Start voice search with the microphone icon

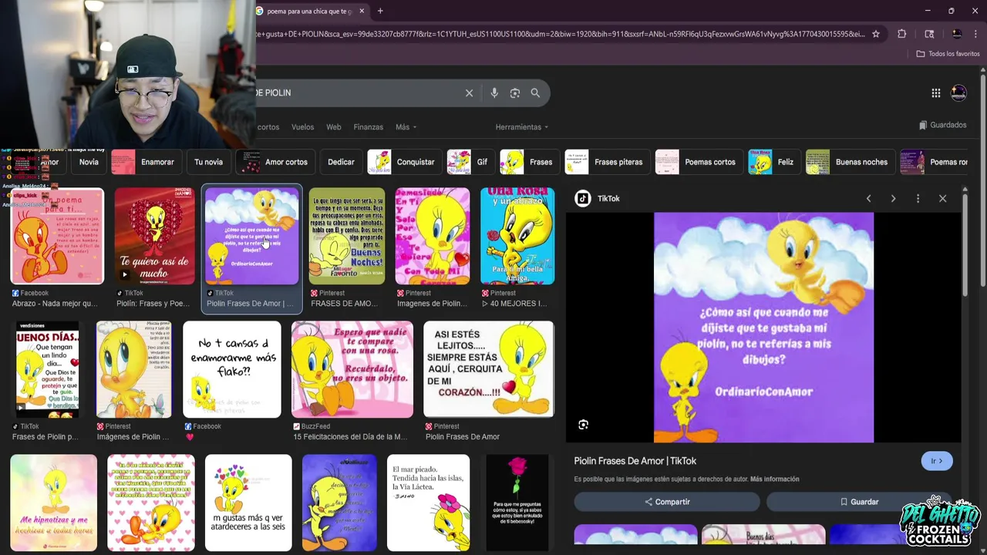[x=494, y=92]
